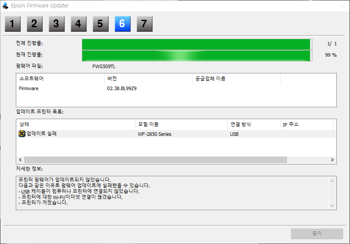Click the USB connection cell
The height and width of the screenshot is (244, 350).
click(x=234, y=134)
